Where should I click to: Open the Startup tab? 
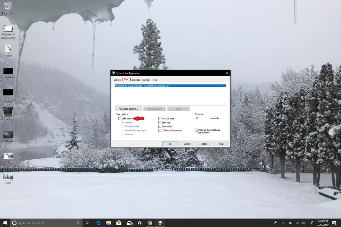click(146, 80)
